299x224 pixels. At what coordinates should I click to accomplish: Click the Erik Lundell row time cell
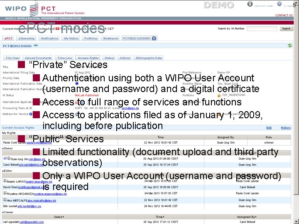(x=161, y=206)
